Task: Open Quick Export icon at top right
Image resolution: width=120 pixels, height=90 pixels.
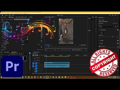Action: coord(112,15)
